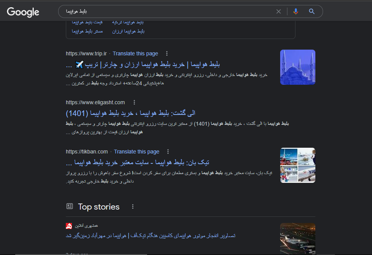Click the https://www.eligasht.com URL
The height and width of the screenshot is (255, 372).
pyautogui.click(x=95, y=102)
